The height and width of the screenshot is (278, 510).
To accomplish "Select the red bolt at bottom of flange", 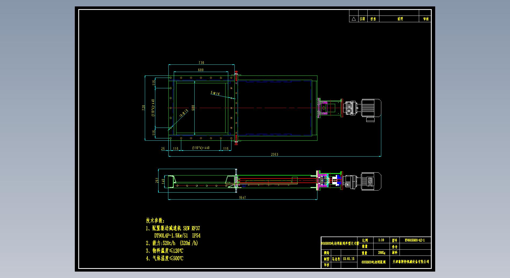I will [x=236, y=140].
